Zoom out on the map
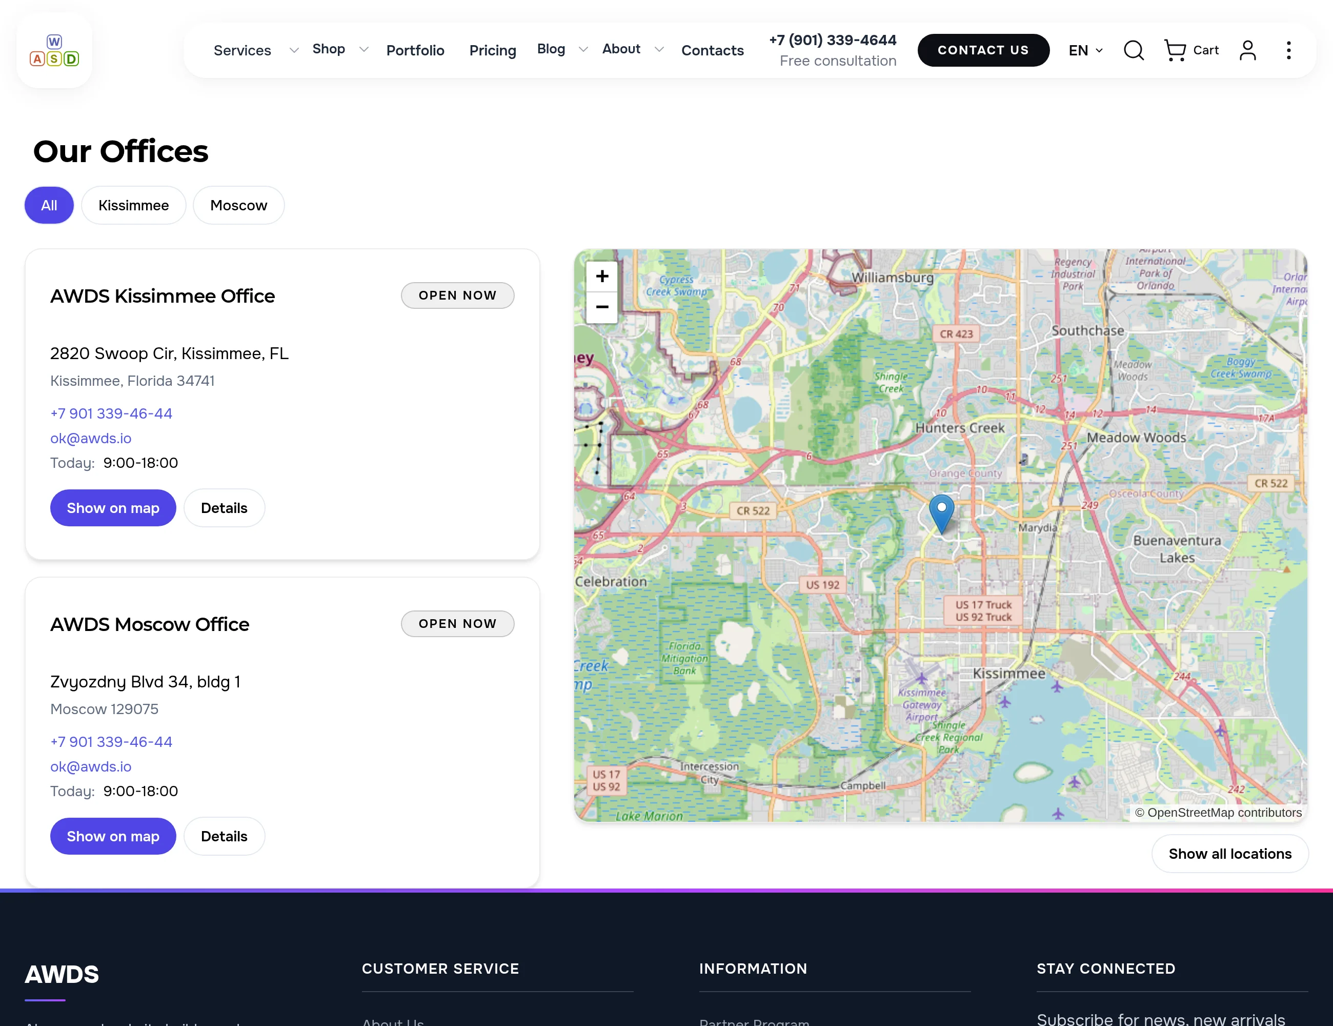This screenshot has width=1333, height=1026. [602, 307]
